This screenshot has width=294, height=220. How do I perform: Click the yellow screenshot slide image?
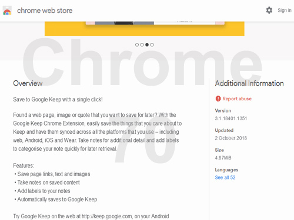tap(145, 29)
